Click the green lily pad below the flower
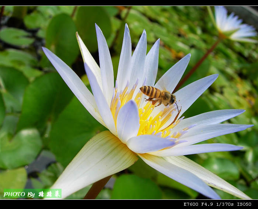The height and width of the screenshot is (209, 258). pos(136,187)
